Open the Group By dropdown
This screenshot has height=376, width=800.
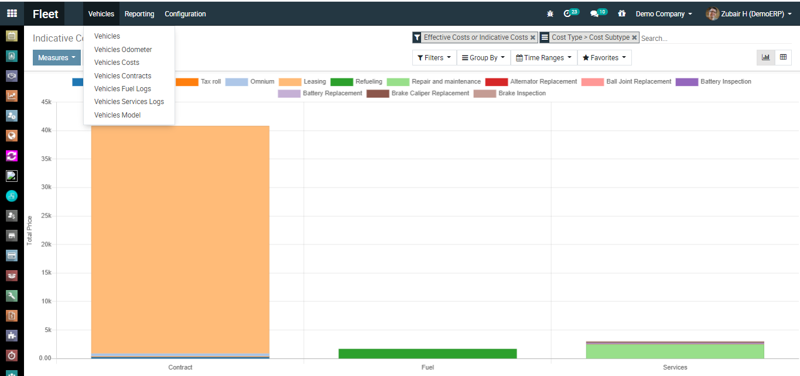(x=483, y=57)
